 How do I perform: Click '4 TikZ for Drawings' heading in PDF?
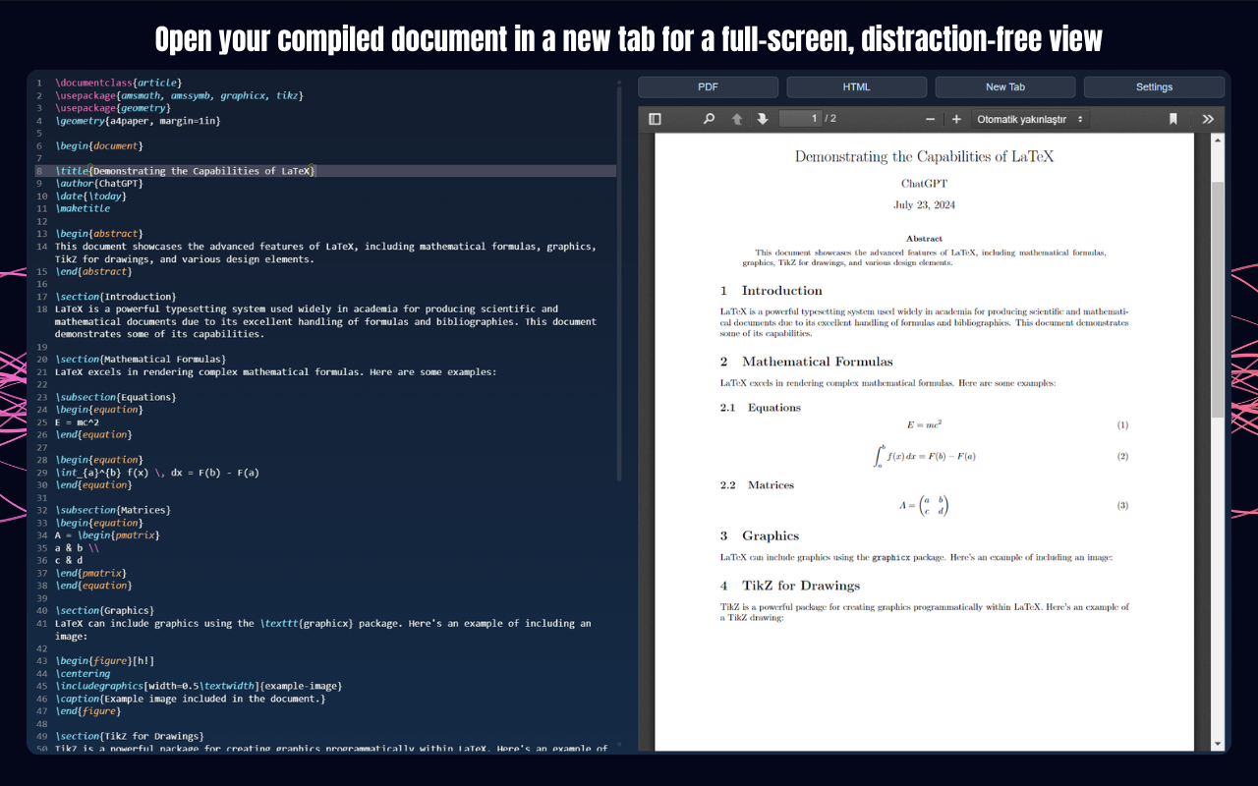pyautogui.click(x=790, y=586)
